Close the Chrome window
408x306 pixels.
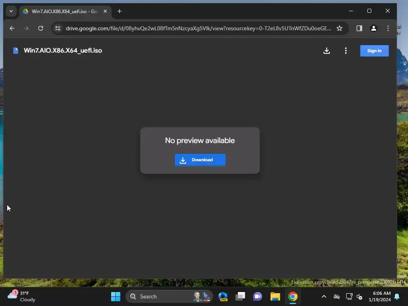pyautogui.click(x=387, y=11)
